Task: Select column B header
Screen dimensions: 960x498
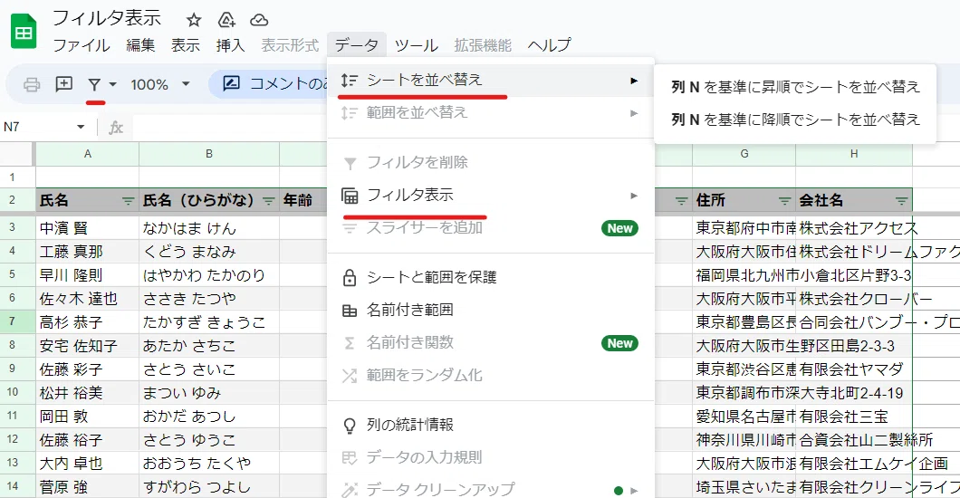Action: point(209,154)
